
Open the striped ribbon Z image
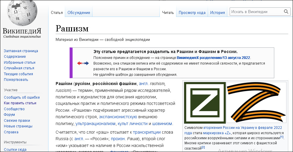tap(256, 103)
